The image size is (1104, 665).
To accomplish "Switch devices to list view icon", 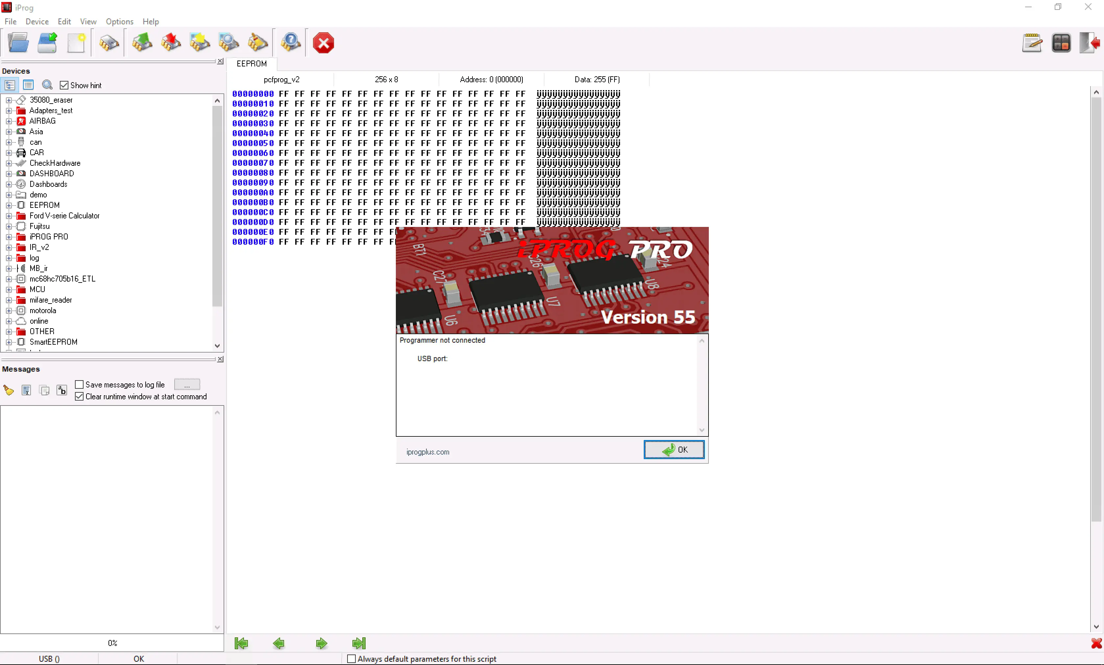I will click(28, 85).
